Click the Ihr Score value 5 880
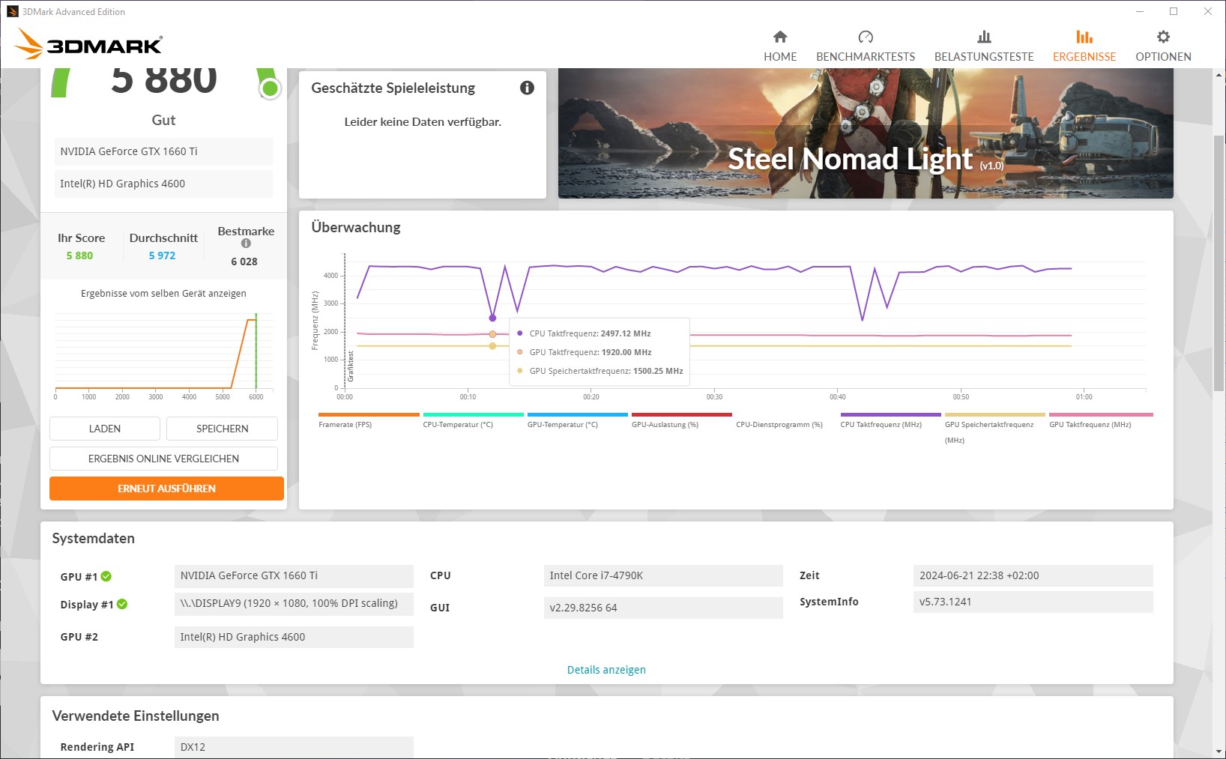Screen dimensions: 1226x759 (79, 255)
